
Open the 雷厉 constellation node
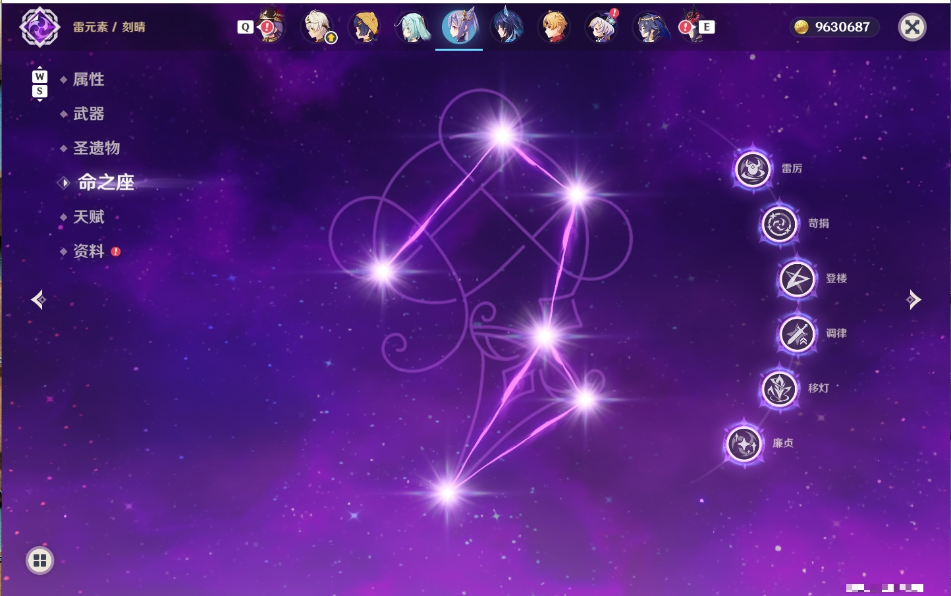pos(753,169)
